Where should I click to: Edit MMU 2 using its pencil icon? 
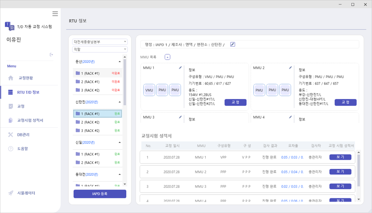(x=290, y=68)
